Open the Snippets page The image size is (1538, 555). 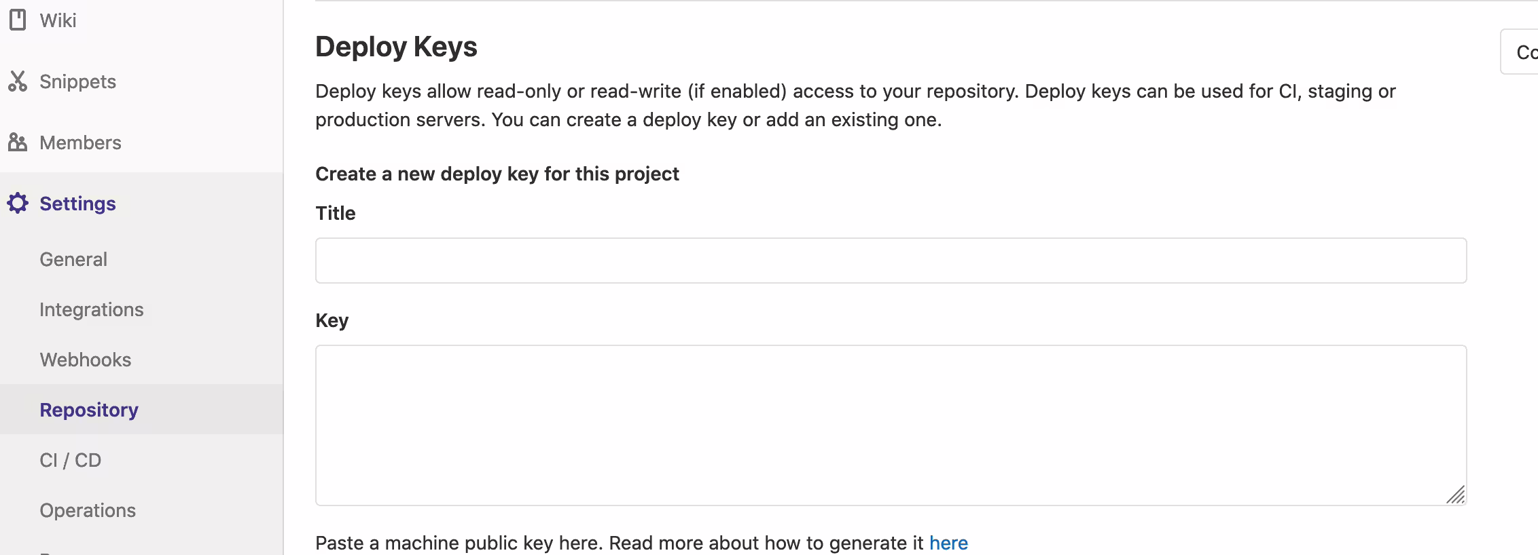click(x=77, y=81)
